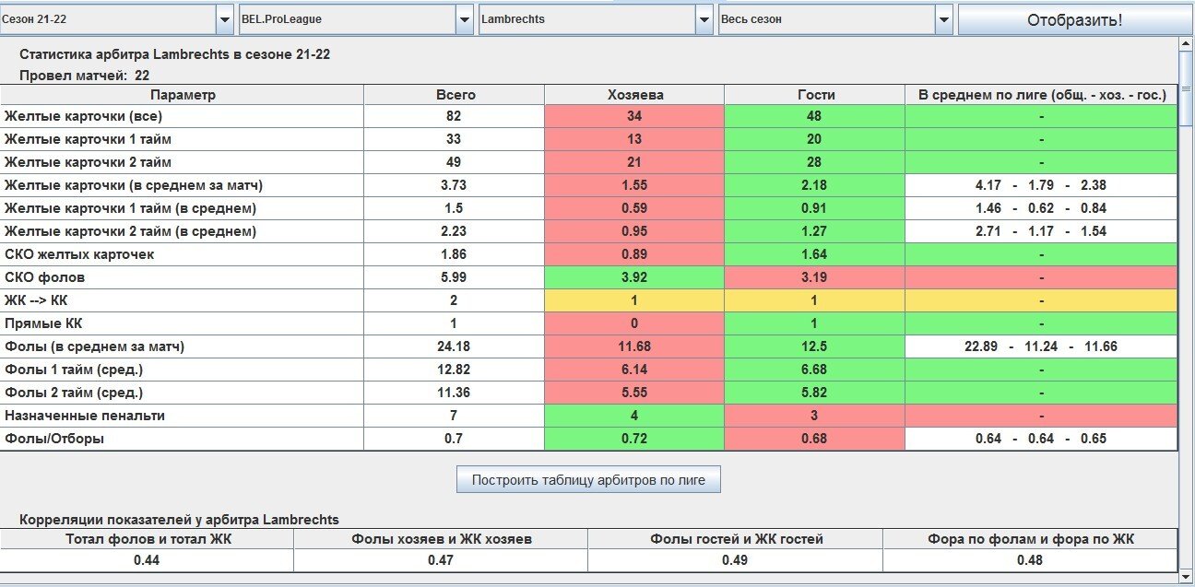Viewport: 1195px width, 587px height.
Task: Select the 'Фора по фолам и фора по ЖК' header
Action: [1030, 539]
